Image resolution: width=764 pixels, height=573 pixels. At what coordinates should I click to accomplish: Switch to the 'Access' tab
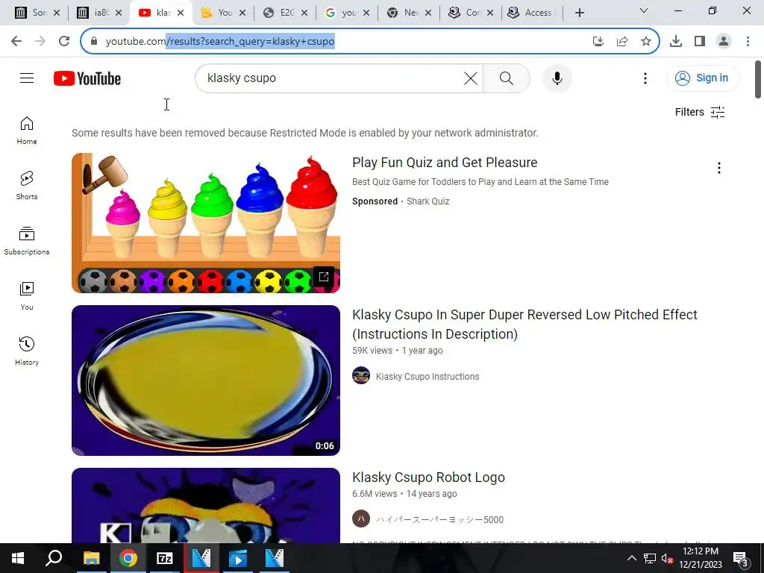click(x=532, y=13)
